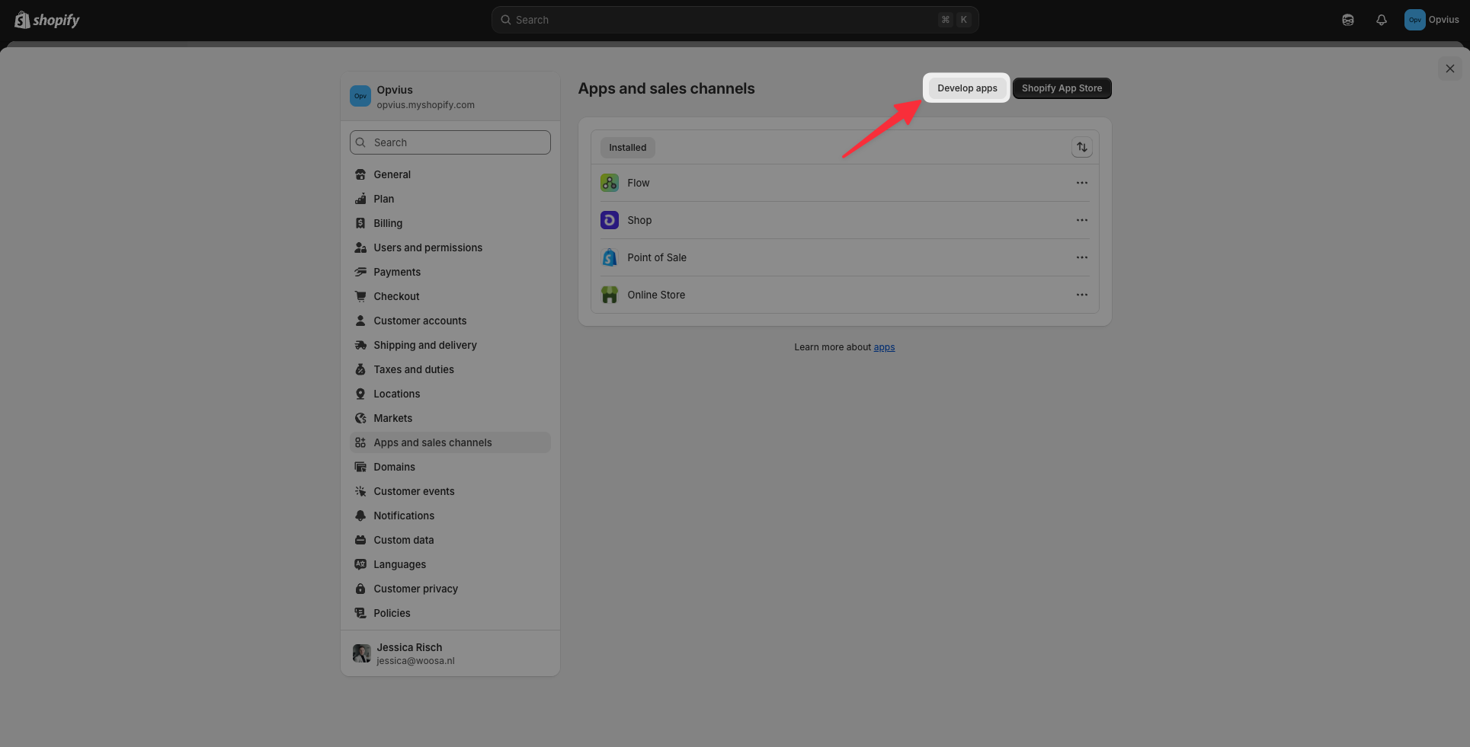Screen dimensions: 1470x747
Task: Click the Shop app name in the list
Action: click(x=639, y=220)
